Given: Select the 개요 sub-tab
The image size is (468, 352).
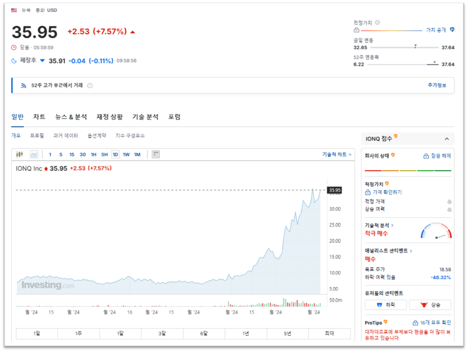Looking at the screenshot, I should click(x=16, y=136).
